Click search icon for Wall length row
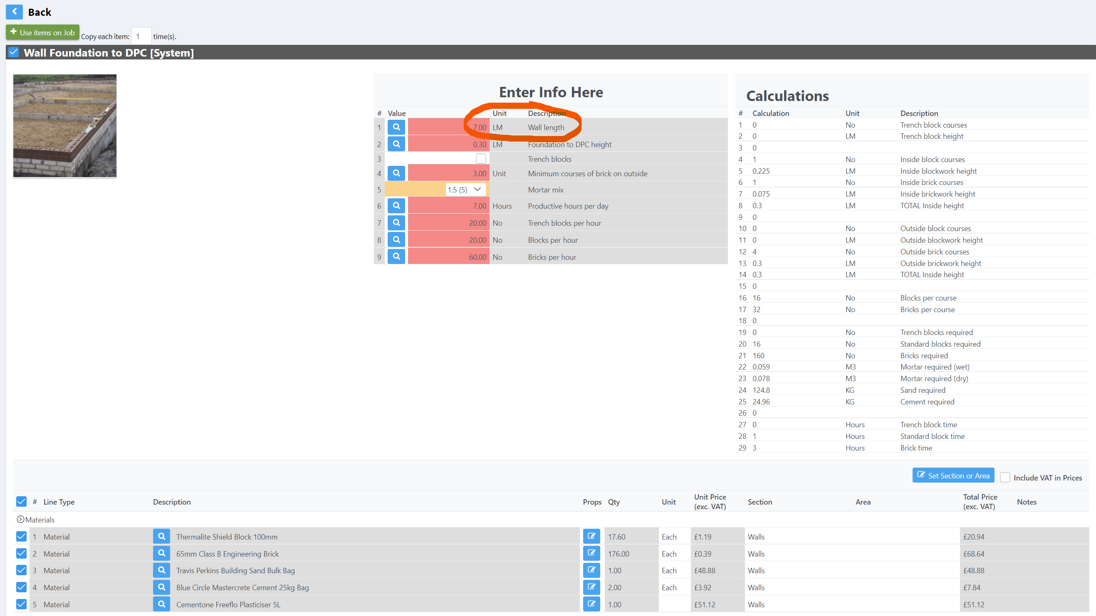The width and height of the screenshot is (1096, 616). (x=396, y=127)
